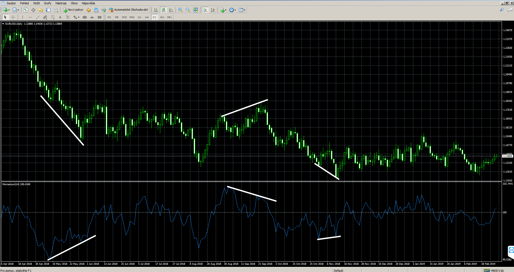Open the Data Window crosshair-circle icon
This screenshot has width=514, height=272.
(33, 10)
